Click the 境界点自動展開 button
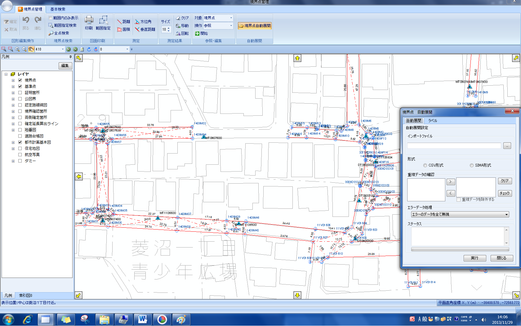This screenshot has width=521, height=326. [255, 26]
